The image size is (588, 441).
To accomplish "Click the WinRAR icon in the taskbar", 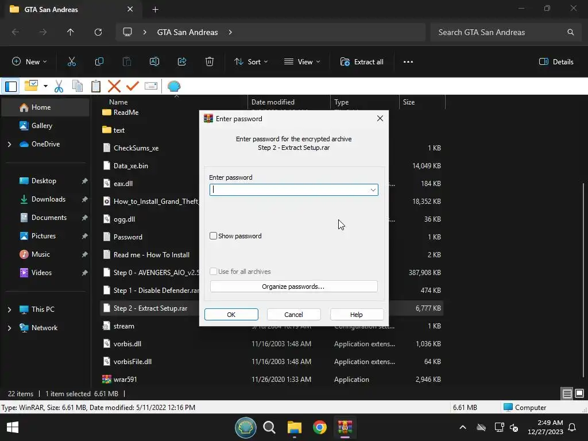I will [345, 427].
